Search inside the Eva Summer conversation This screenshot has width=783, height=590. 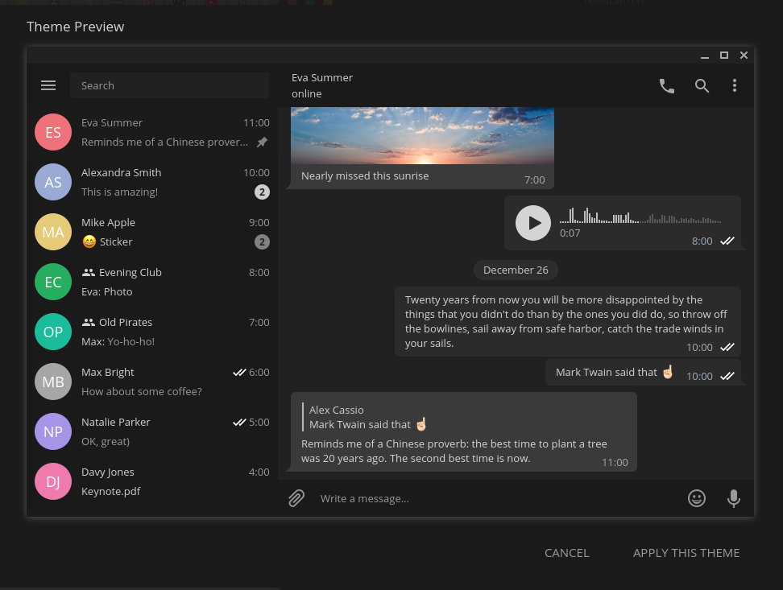[x=702, y=86]
